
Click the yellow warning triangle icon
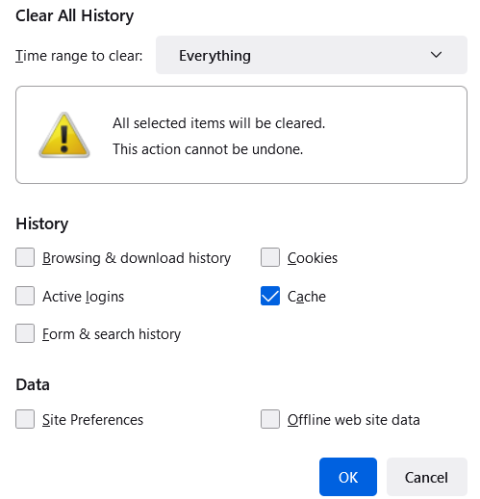[x=64, y=135]
